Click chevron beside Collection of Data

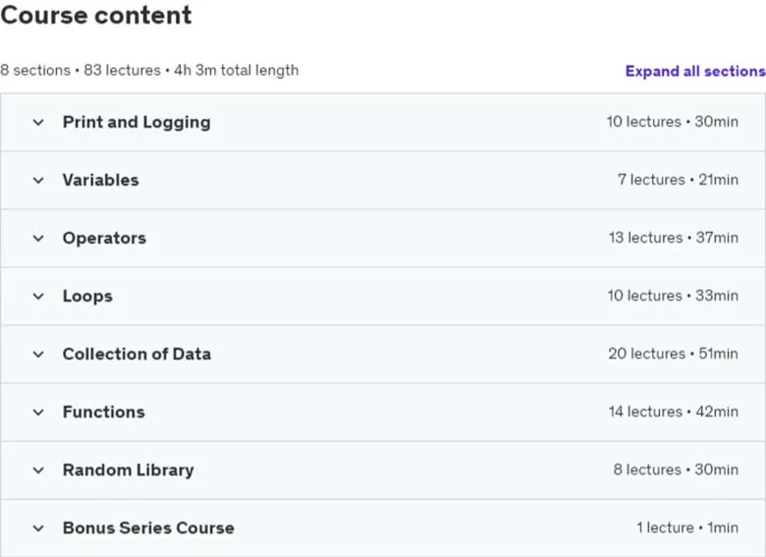pos(38,355)
